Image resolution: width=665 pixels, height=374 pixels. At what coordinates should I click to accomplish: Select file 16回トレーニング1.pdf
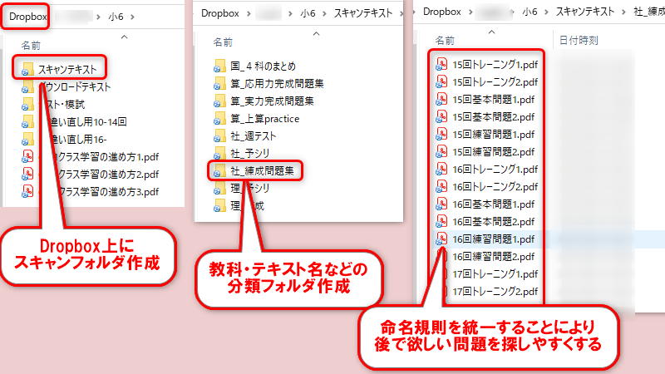point(493,169)
